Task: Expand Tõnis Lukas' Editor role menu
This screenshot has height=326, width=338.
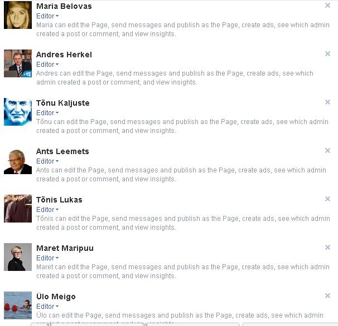Action: (47, 209)
